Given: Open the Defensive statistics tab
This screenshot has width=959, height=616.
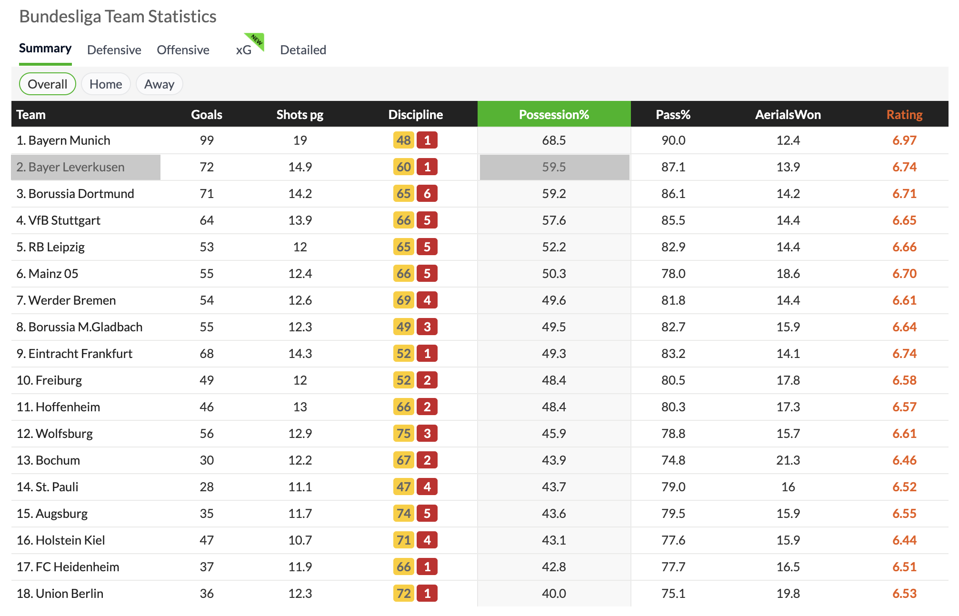Looking at the screenshot, I should pos(114,50).
